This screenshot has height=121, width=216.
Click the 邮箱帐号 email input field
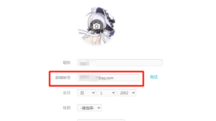[x=108, y=78]
